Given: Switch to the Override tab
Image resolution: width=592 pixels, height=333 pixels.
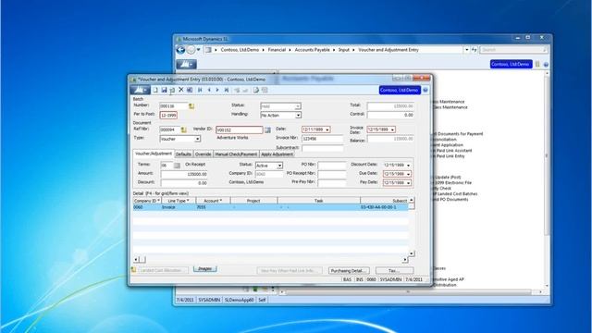Looking at the screenshot, I should [203, 154].
